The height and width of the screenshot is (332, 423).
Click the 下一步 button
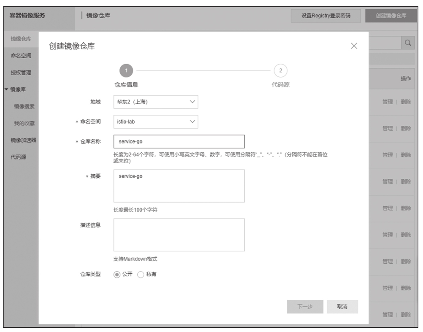305,307
